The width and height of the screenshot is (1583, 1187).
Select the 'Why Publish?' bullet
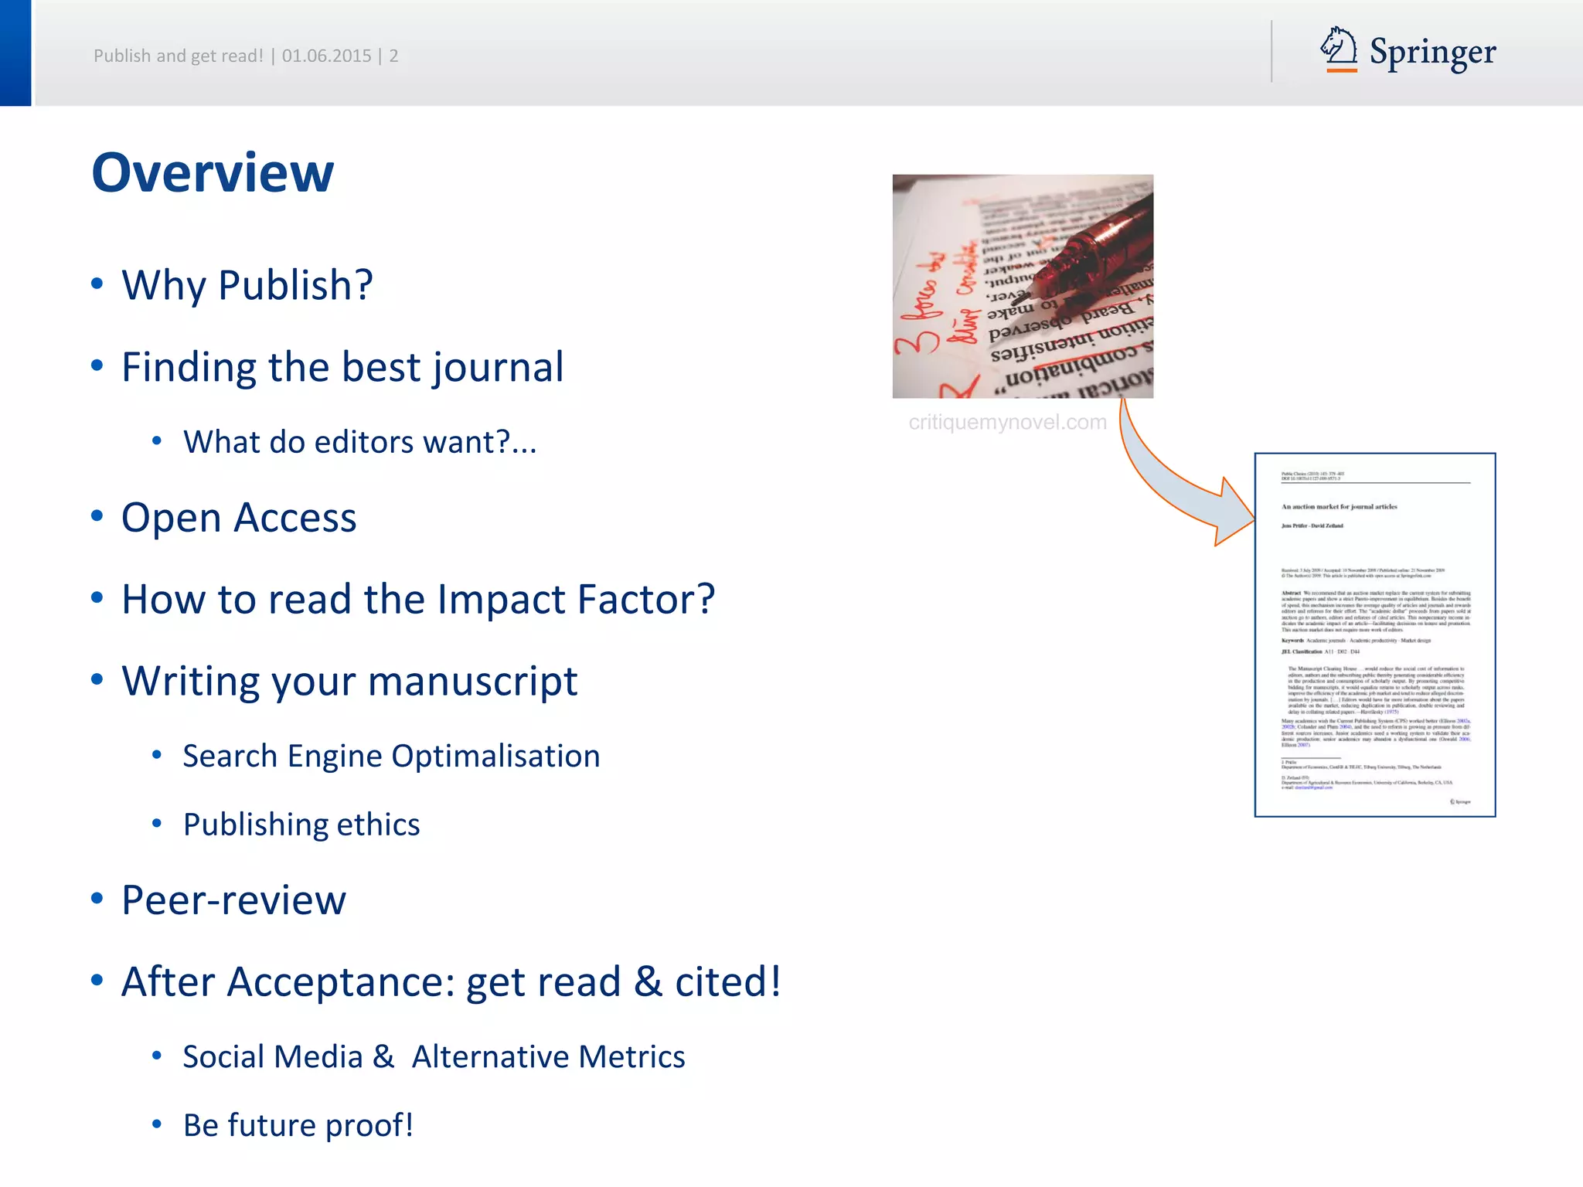(x=247, y=285)
